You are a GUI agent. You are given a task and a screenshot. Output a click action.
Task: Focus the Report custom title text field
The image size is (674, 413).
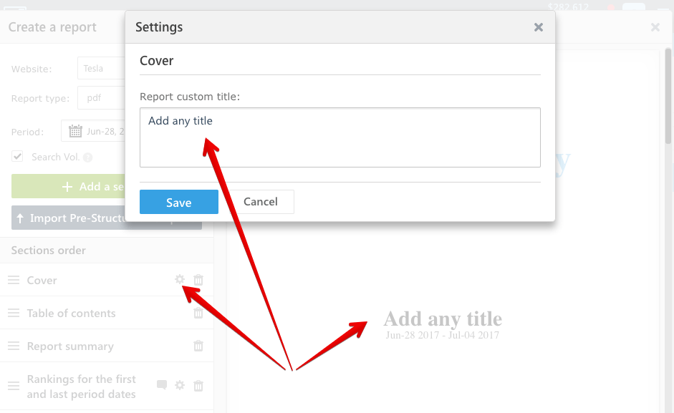(x=340, y=137)
